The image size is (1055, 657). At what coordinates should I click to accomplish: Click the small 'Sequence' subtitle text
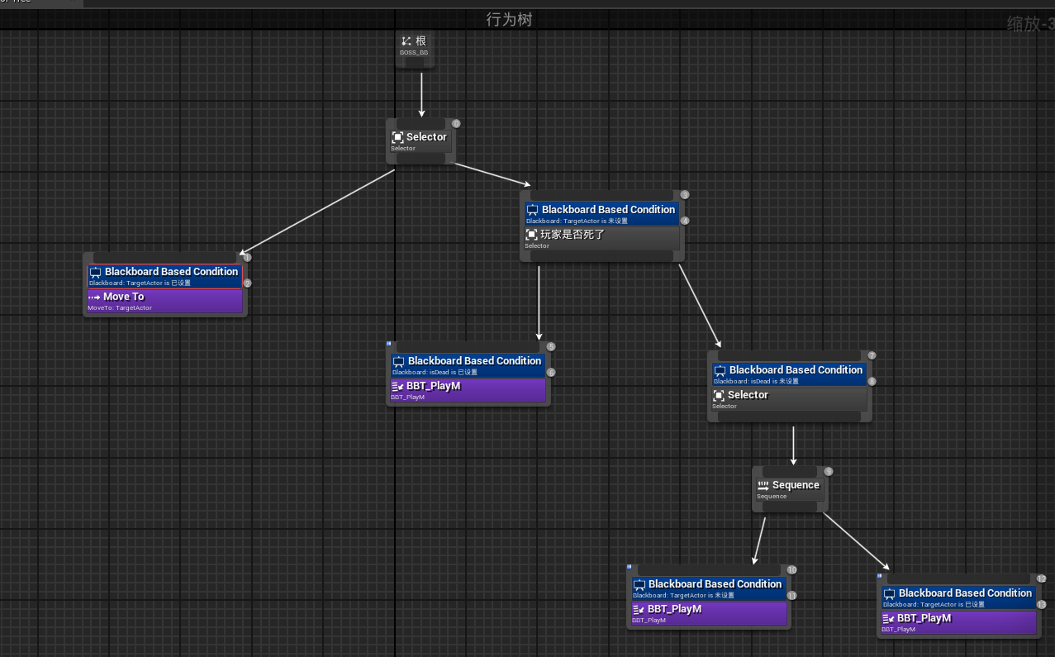click(772, 497)
